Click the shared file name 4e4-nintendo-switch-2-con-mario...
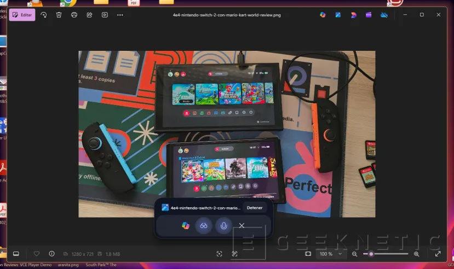The width and height of the screenshot is (454, 269). (205, 208)
